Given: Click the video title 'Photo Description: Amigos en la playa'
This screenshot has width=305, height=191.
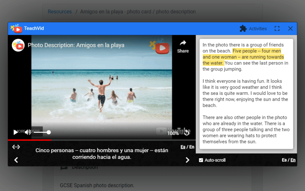Looking at the screenshot, I should tap(76, 45).
